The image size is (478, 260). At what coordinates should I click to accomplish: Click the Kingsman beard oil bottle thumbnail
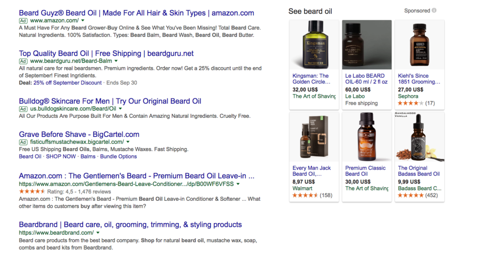click(x=314, y=45)
